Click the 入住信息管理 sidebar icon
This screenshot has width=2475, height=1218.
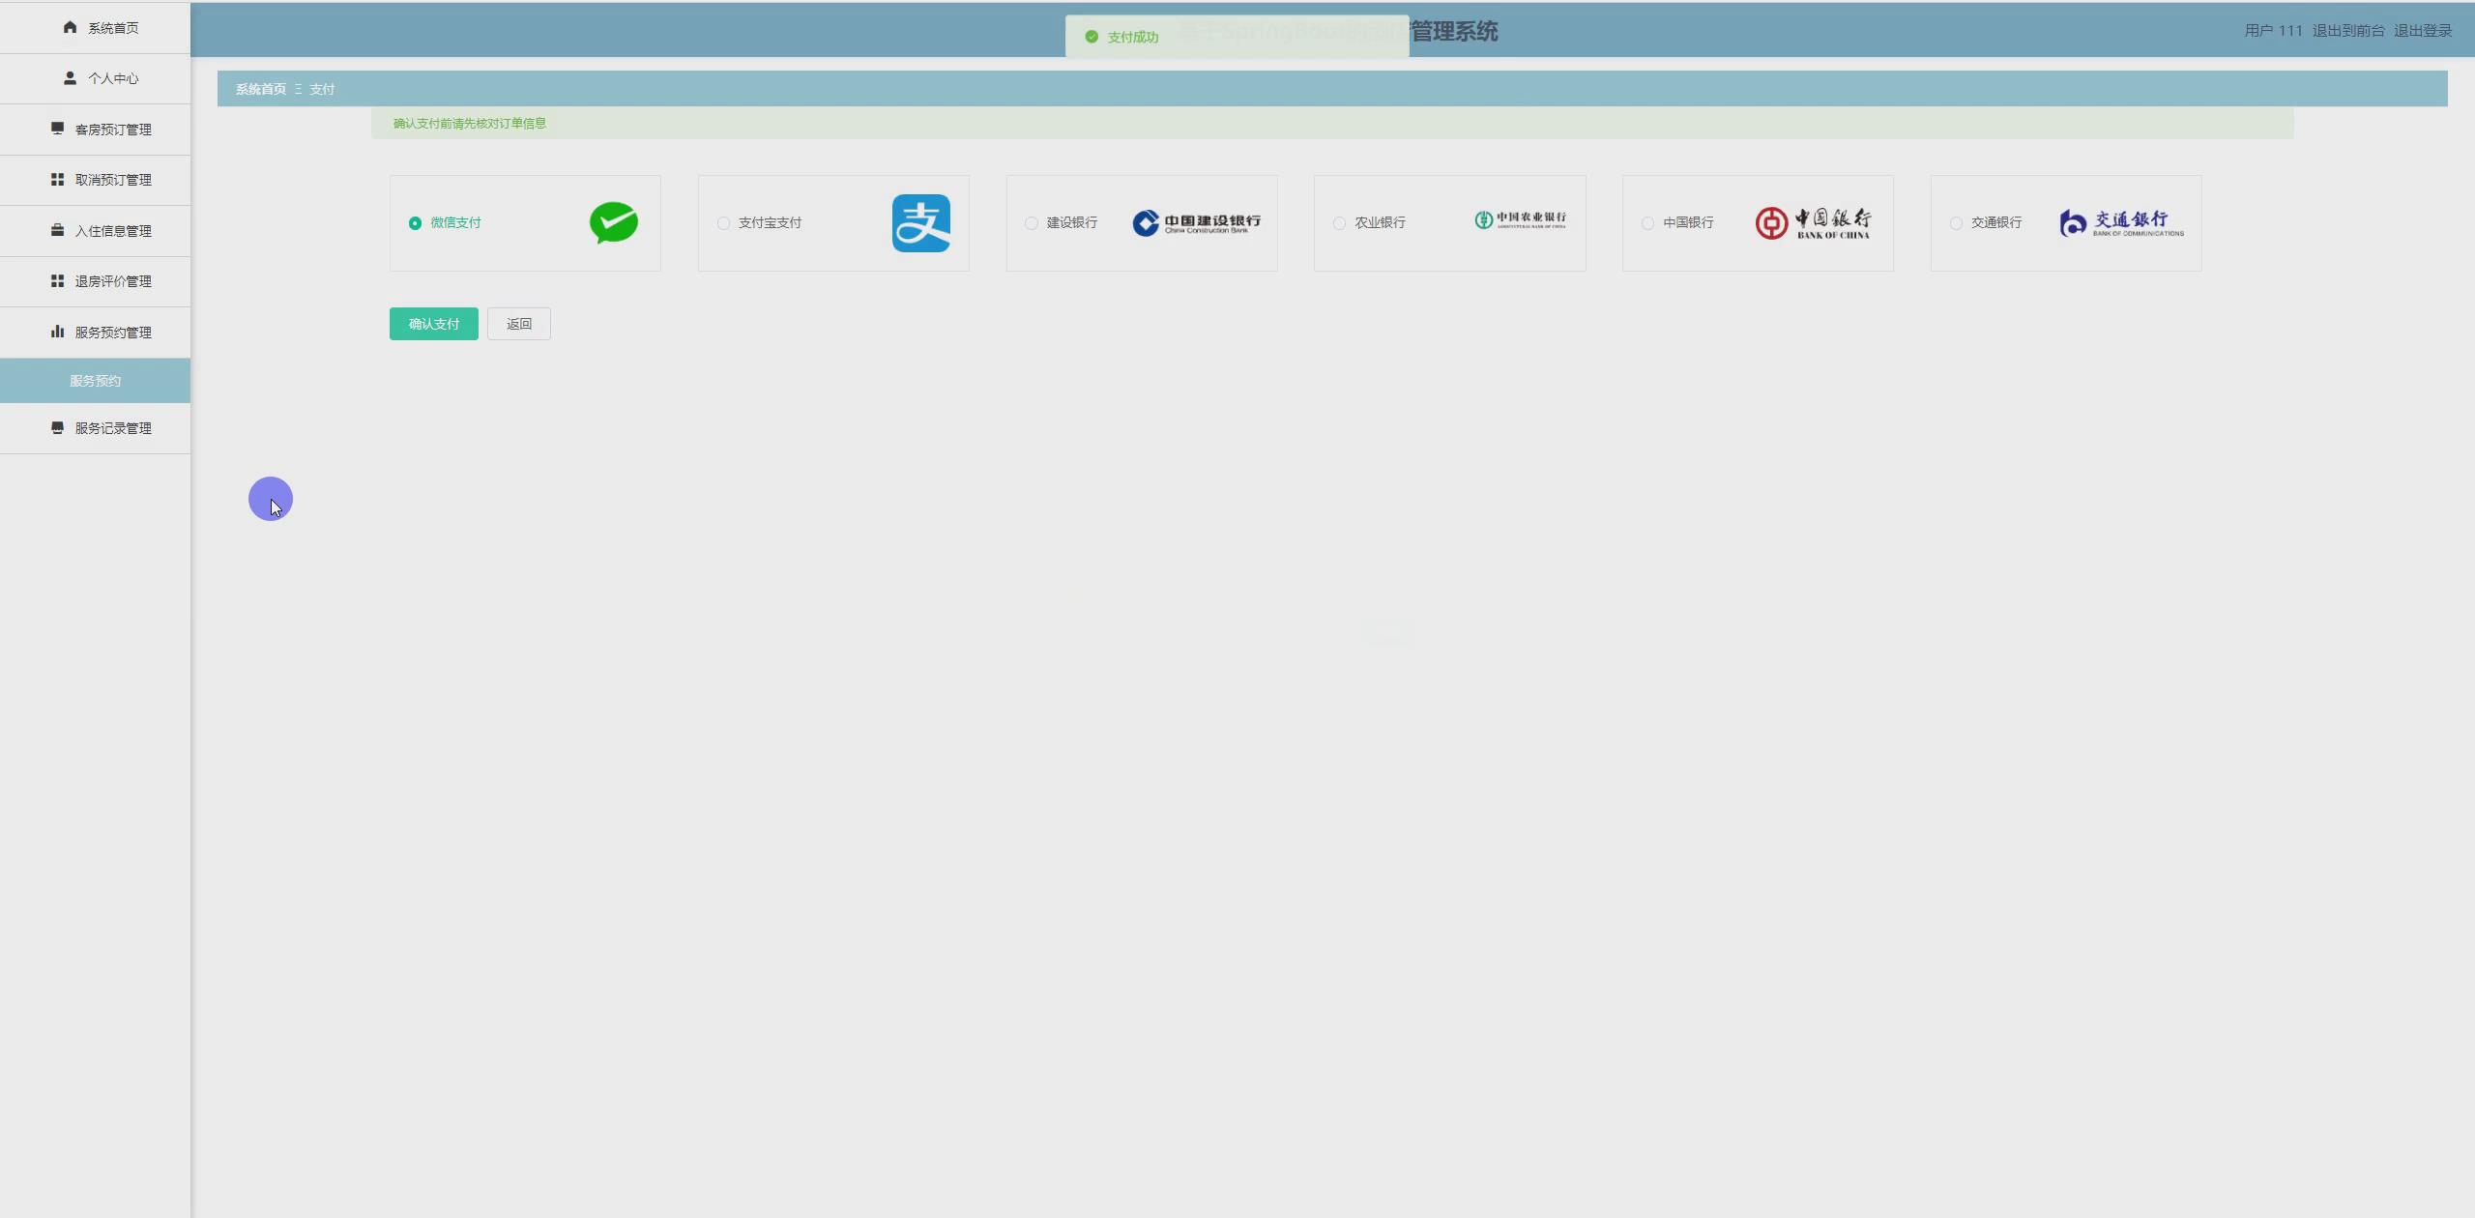pyautogui.click(x=57, y=230)
